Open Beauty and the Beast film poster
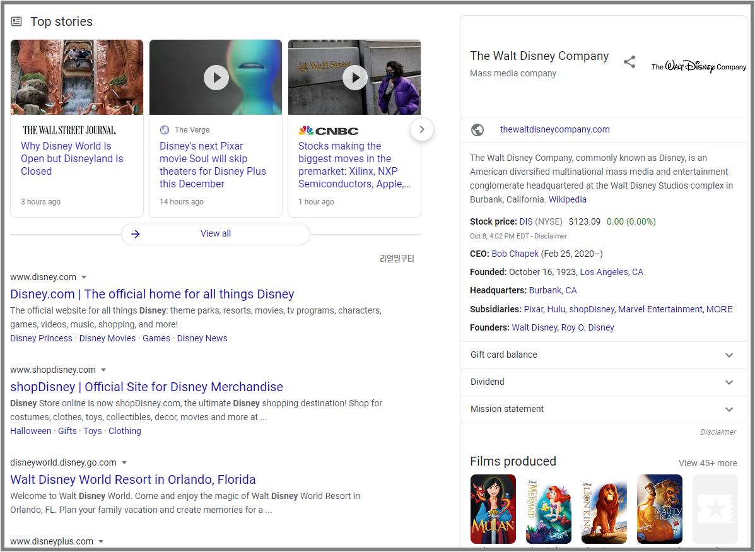The height and width of the screenshot is (552, 755). pos(660,508)
